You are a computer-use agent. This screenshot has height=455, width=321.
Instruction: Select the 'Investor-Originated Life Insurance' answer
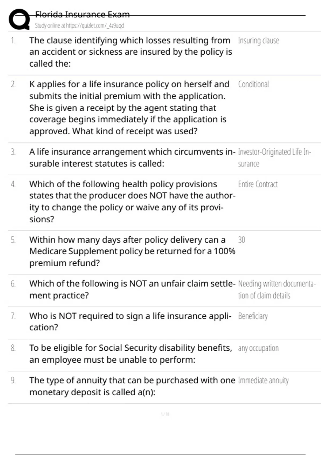point(274,157)
